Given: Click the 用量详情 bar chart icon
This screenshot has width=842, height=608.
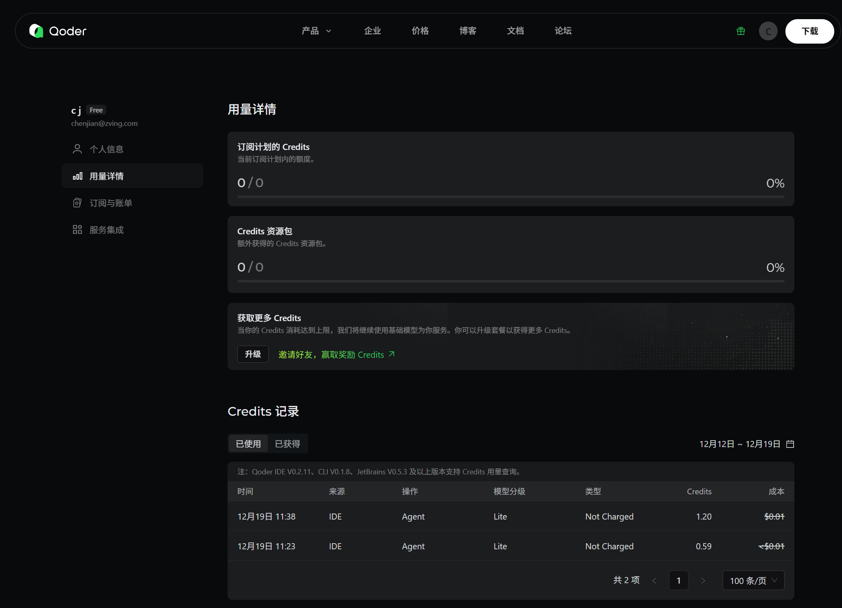Looking at the screenshot, I should pyautogui.click(x=77, y=176).
